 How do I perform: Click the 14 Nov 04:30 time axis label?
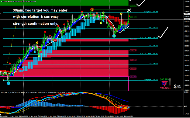[33, 116]
